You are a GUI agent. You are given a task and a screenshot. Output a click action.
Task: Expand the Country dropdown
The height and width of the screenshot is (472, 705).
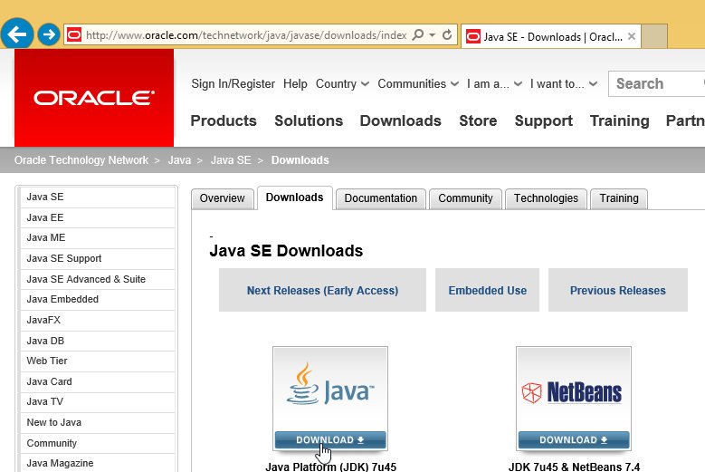tap(342, 83)
